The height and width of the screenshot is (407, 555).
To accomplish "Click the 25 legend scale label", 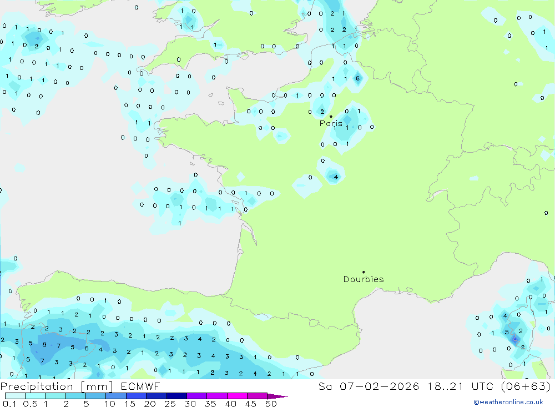I will [170, 404].
